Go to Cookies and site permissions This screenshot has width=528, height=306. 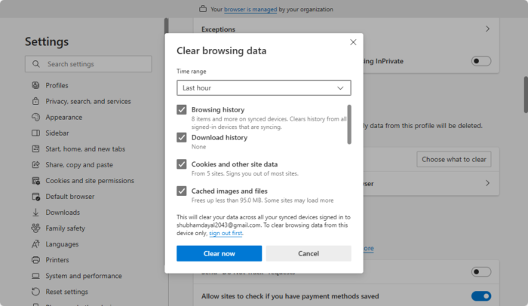[89, 181]
